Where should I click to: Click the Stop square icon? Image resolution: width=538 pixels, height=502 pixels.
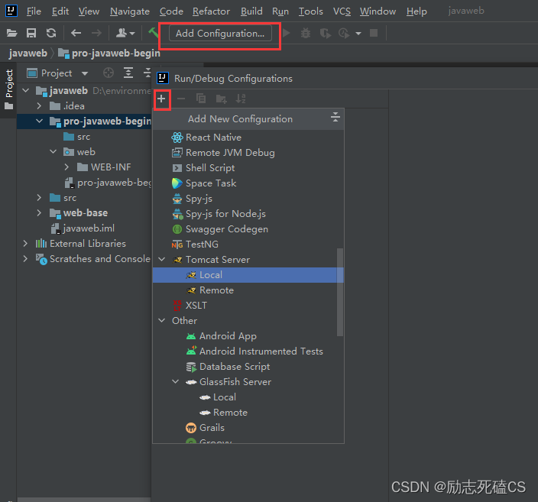[374, 33]
